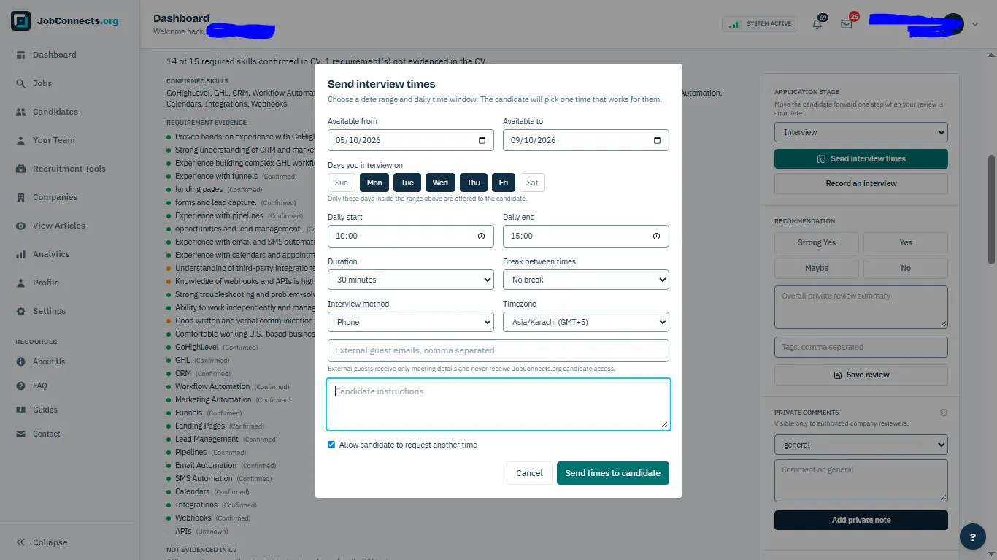
Task: Open calendar picker in Available from field
Action: pyautogui.click(x=482, y=140)
